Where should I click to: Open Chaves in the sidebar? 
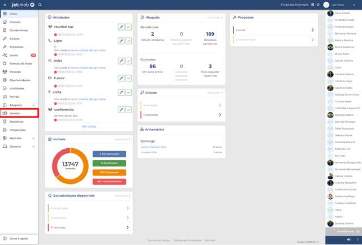tap(19, 39)
